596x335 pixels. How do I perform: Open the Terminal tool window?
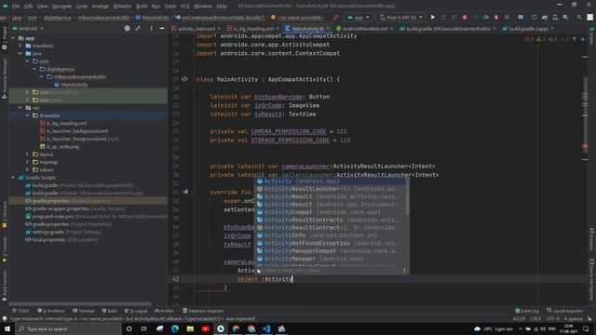click(x=84, y=311)
